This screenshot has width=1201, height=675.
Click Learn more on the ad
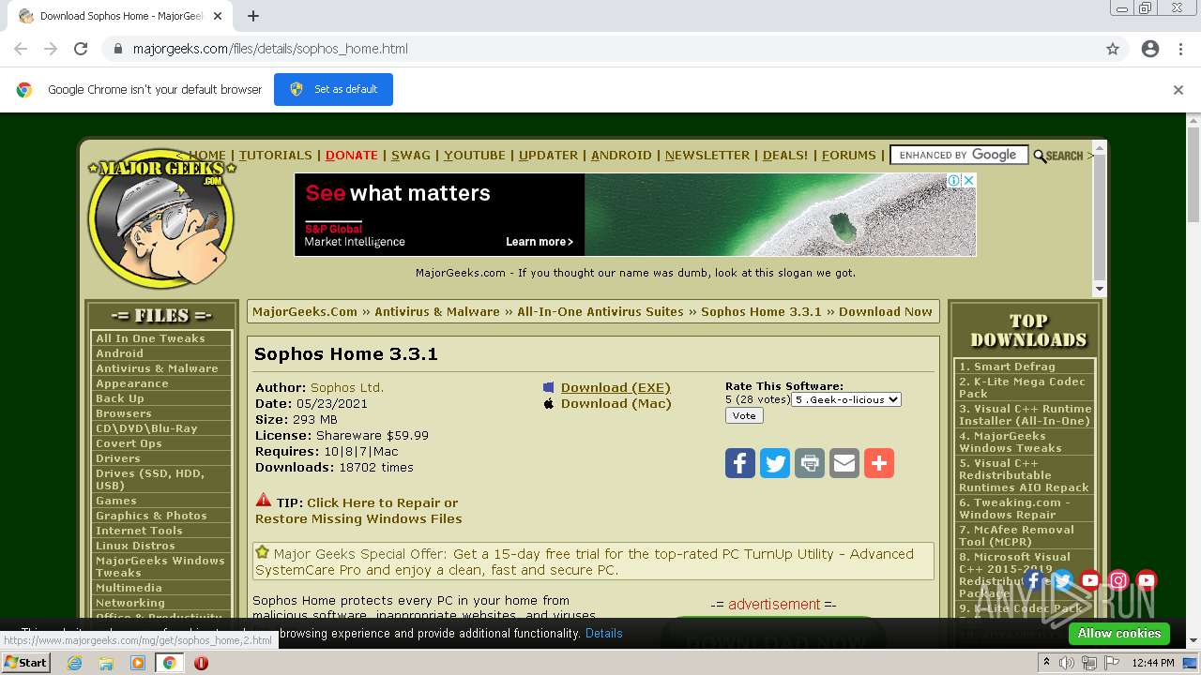click(x=540, y=242)
